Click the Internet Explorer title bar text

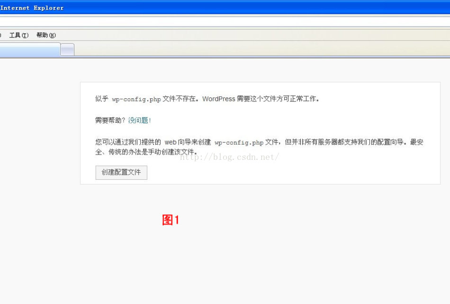32,8
